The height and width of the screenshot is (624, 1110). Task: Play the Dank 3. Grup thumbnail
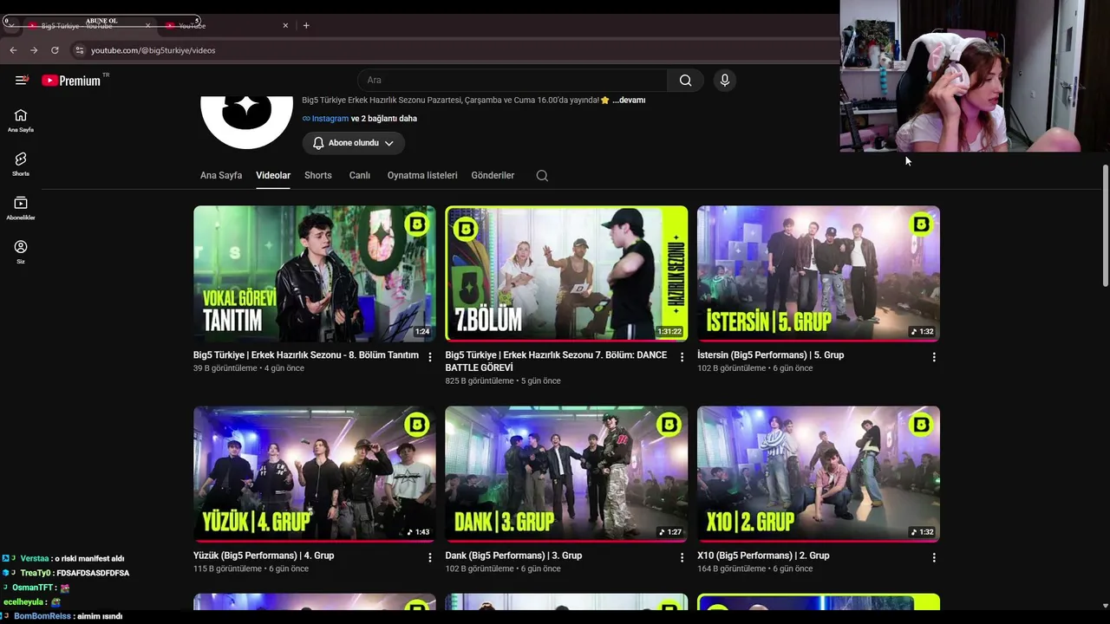pyautogui.click(x=566, y=474)
